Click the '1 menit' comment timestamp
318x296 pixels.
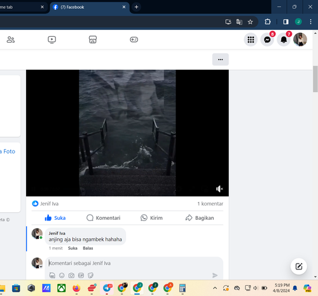(x=56, y=248)
